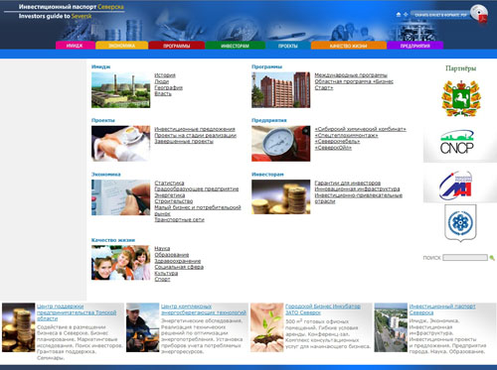The width and height of the screenshot is (497, 370).
Task: Select the green ИНВЕСТОРАМ menu tab
Action: (235, 46)
